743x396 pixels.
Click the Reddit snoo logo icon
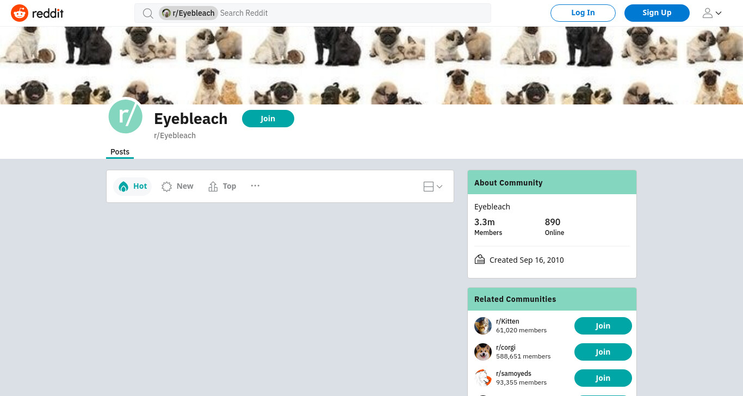pos(20,13)
